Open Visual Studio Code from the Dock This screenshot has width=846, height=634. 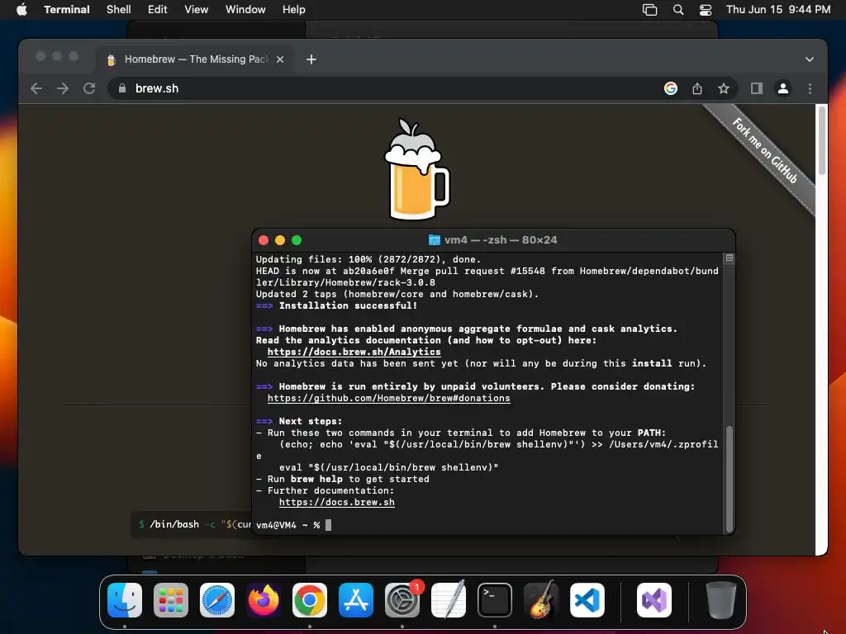[x=587, y=600]
